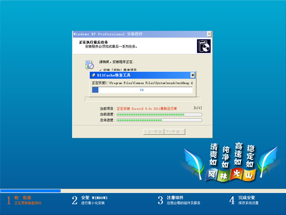The height and width of the screenshot is (215, 286).
Task: Close the Windows XP Professional setup window
Action: (209, 34)
